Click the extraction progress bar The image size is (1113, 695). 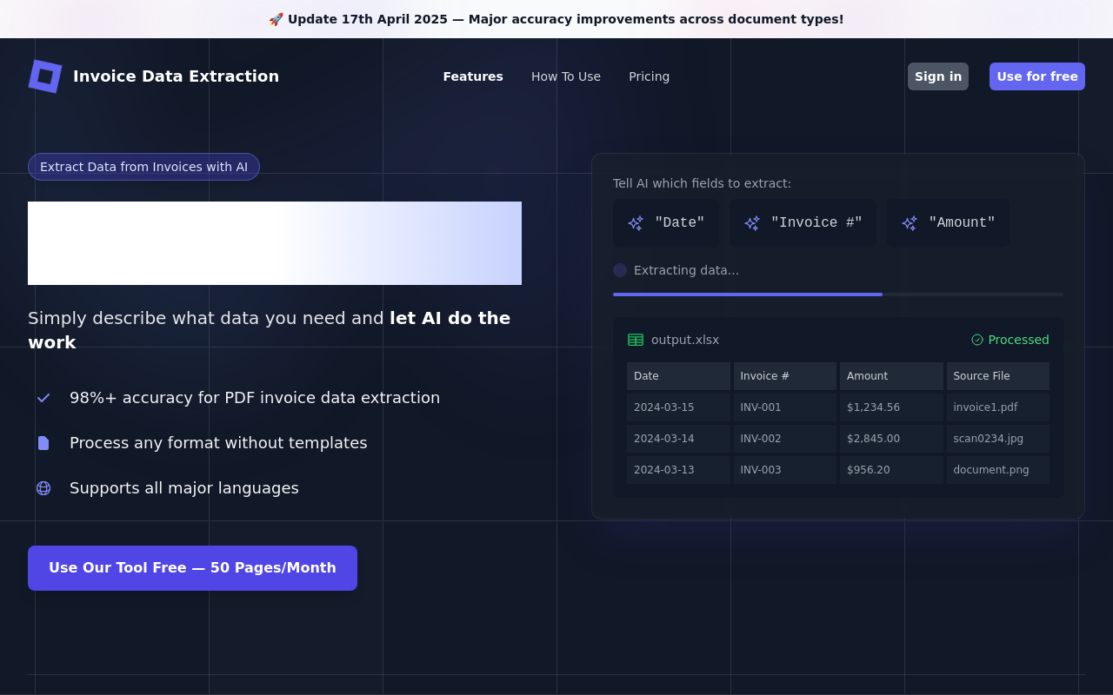[838, 295]
